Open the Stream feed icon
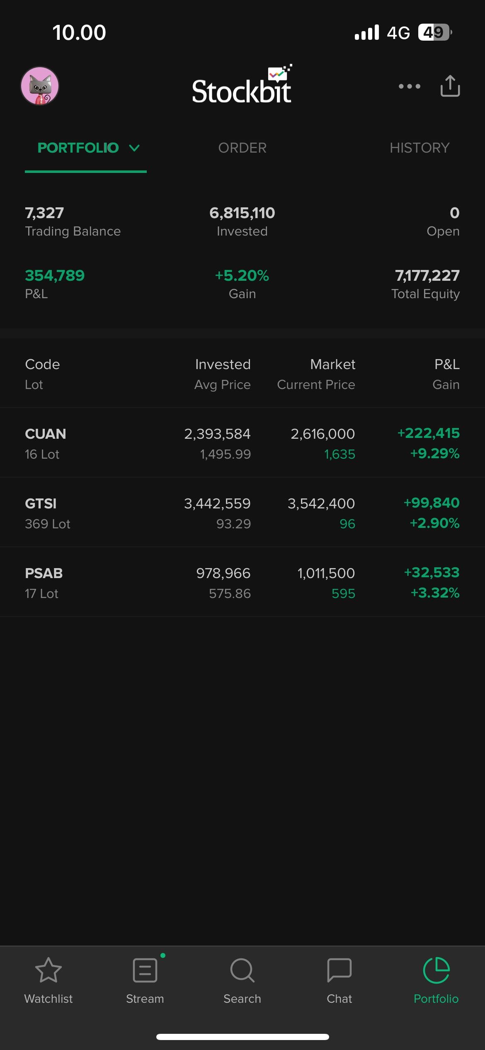 tap(145, 970)
